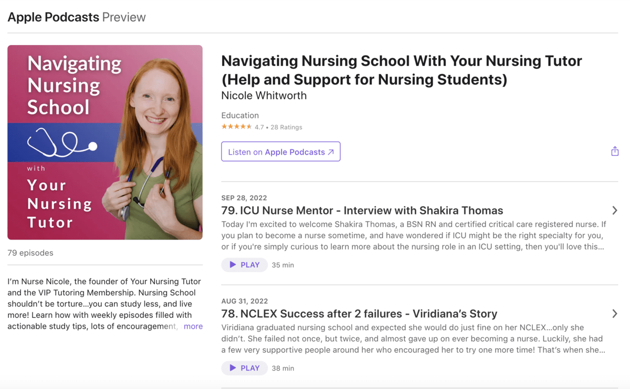The height and width of the screenshot is (389, 630).
Task: Expand episode 78 chevron arrow
Action: pyautogui.click(x=614, y=314)
